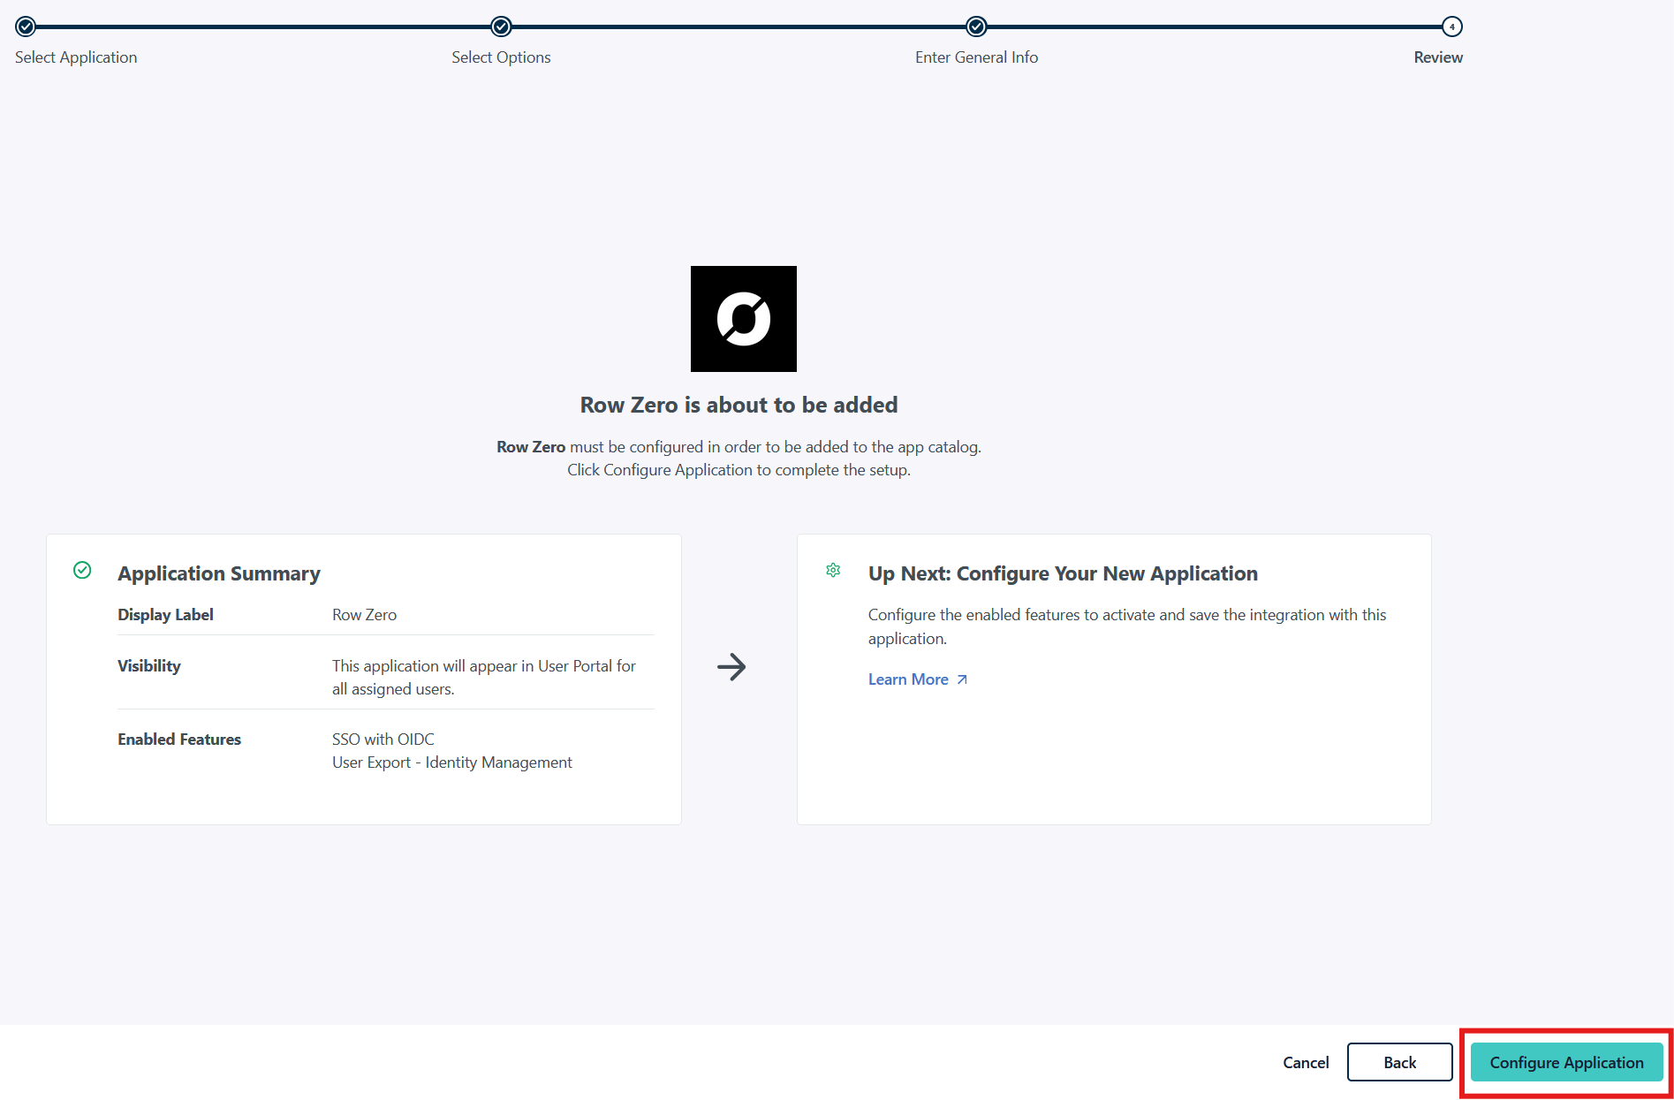Click the Row Zero display label value

(364, 615)
